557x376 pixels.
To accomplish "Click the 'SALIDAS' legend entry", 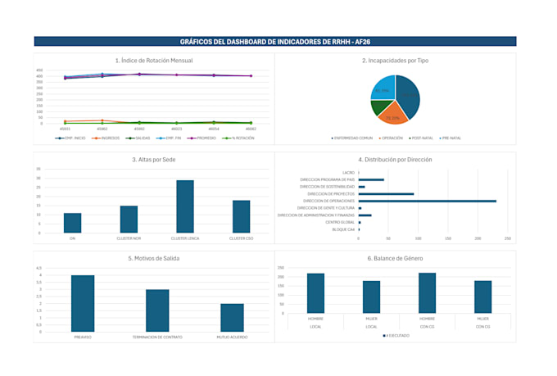I will [x=138, y=138].
